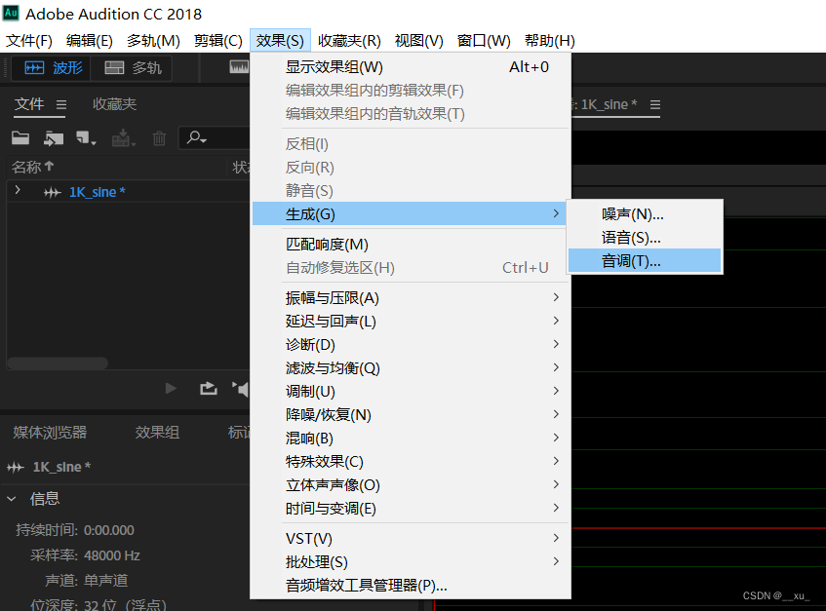Open the 文件(F) menu
This screenshot has width=826, height=611.
point(29,41)
